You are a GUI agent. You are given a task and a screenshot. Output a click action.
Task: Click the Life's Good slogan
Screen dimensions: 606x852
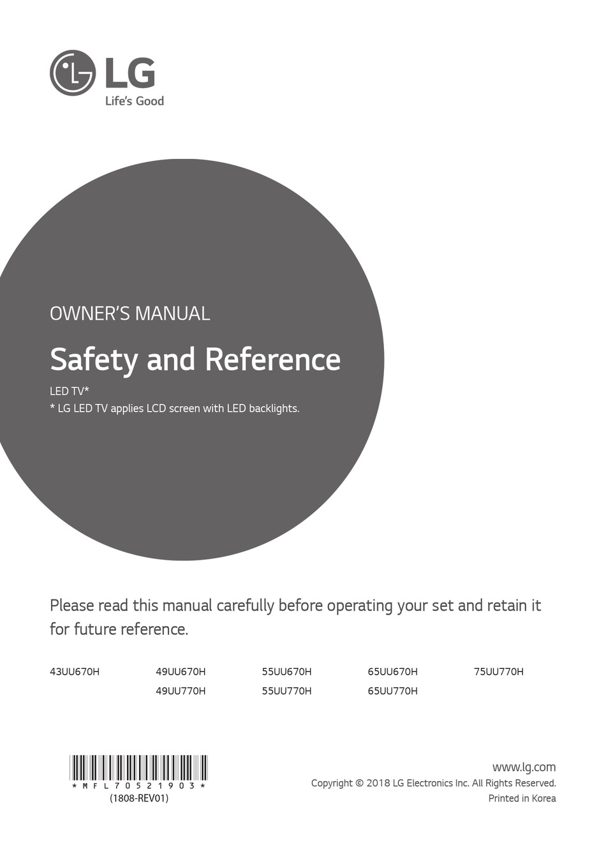[x=135, y=101]
